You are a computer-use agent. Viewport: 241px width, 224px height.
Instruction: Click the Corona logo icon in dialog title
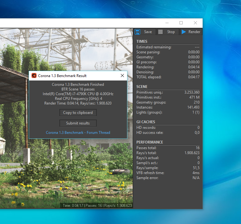(x=34, y=75)
